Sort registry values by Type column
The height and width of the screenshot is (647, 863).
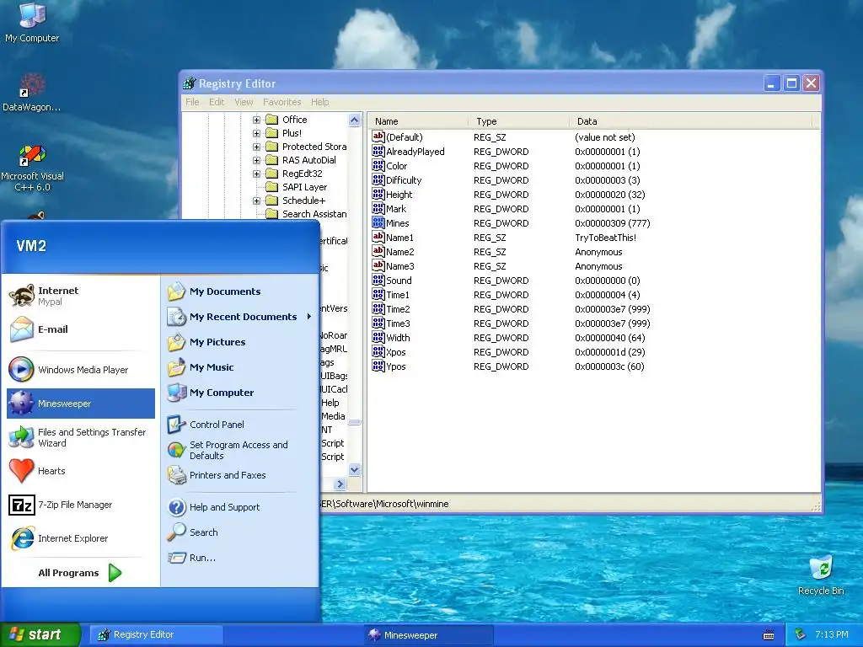pyautogui.click(x=519, y=121)
